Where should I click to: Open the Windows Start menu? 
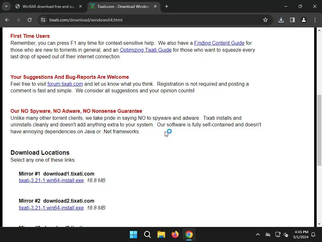(x=133, y=234)
